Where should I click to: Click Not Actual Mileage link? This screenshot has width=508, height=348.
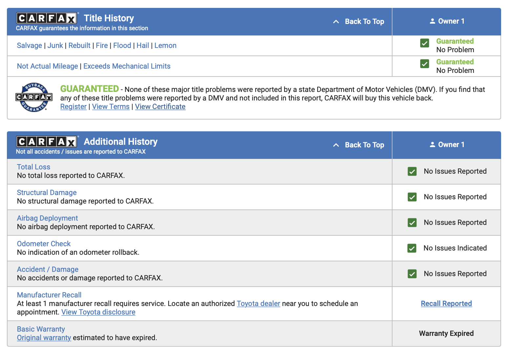[48, 66]
